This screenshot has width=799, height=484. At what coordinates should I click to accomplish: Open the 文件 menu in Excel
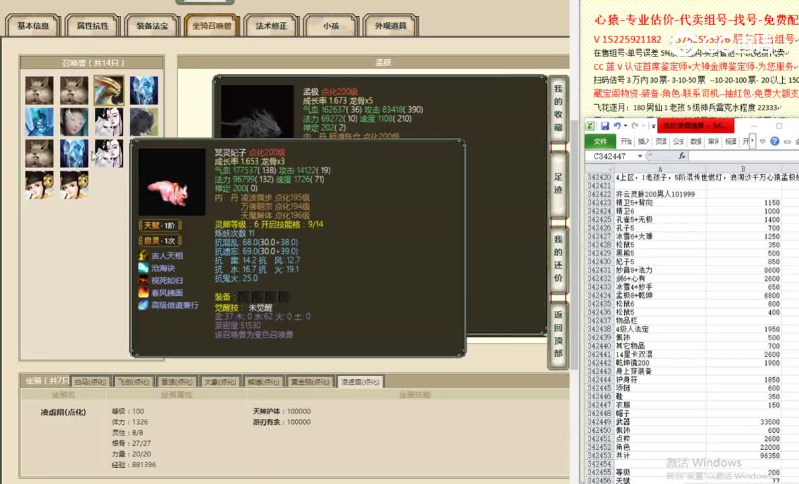pyautogui.click(x=601, y=141)
